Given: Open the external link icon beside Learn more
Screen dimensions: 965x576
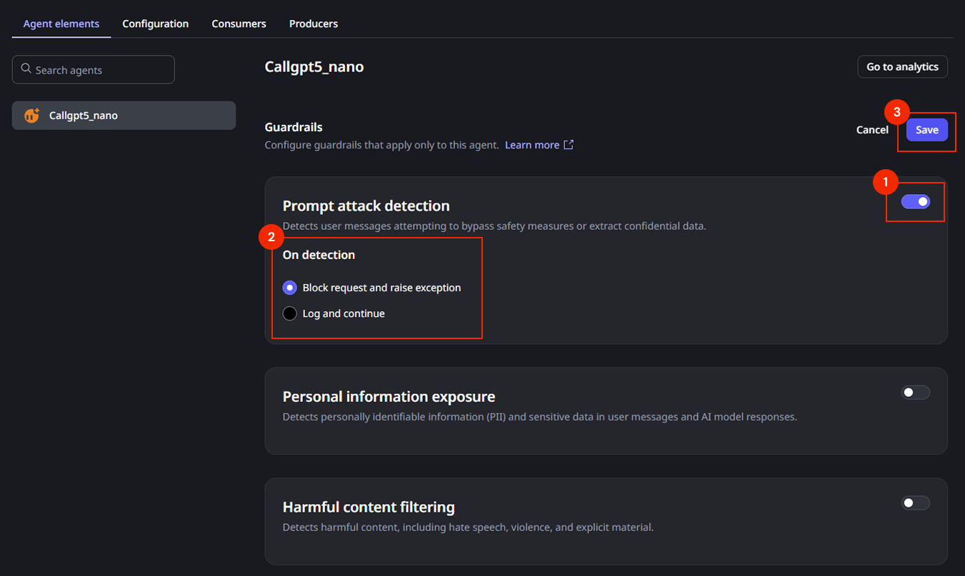Looking at the screenshot, I should (569, 145).
